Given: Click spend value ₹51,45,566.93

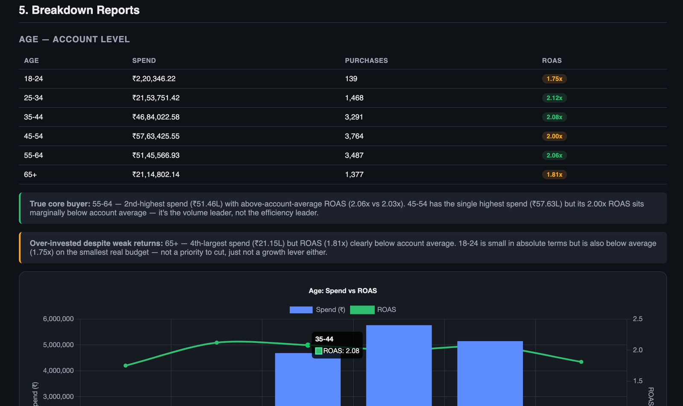Looking at the screenshot, I should tap(156, 156).
